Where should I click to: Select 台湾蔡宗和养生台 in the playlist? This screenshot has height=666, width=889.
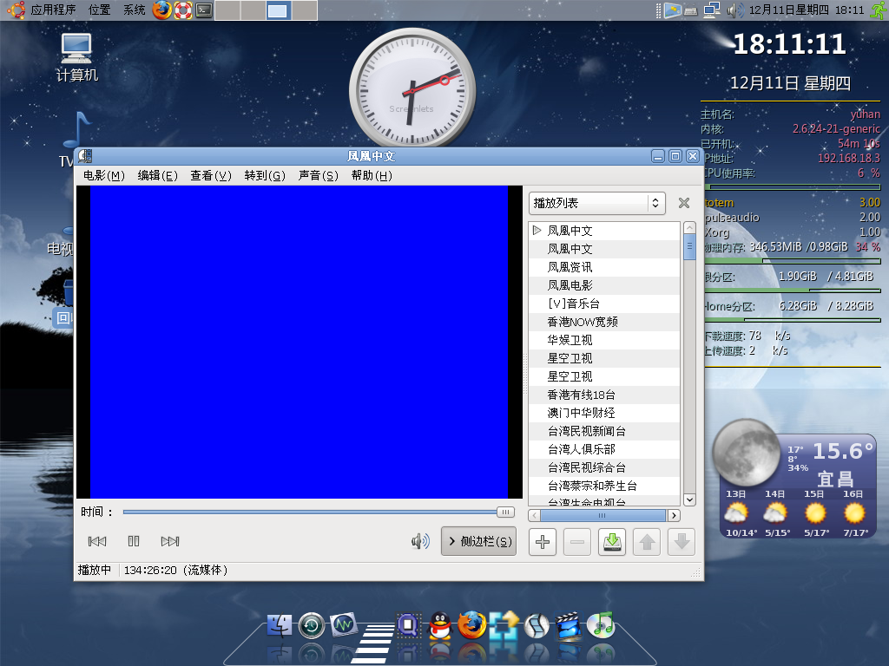(x=604, y=486)
